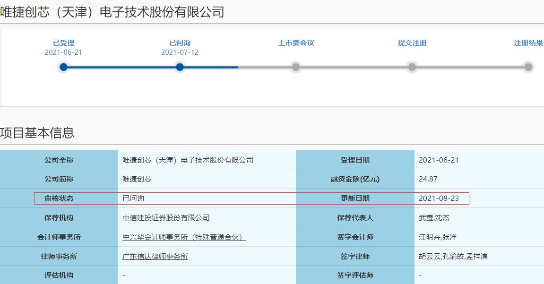Click the 签字律师 header cell
The width and height of the screenshot is (544, 284).
[x=355, y=257]
